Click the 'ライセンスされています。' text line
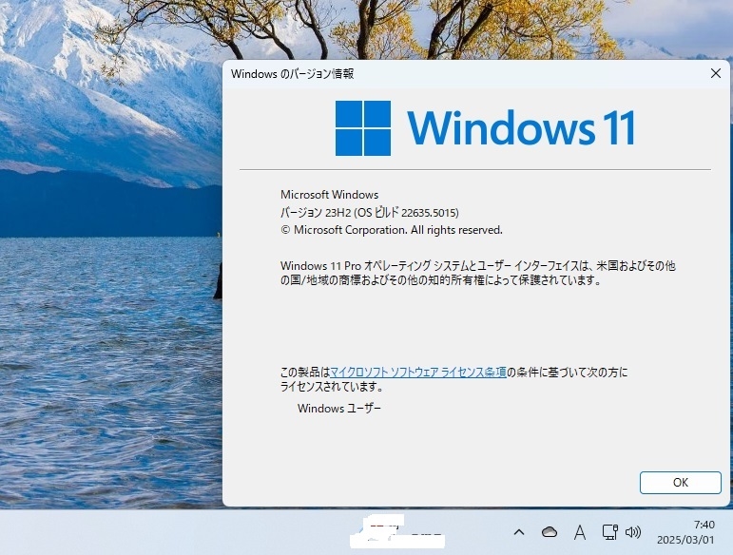The width and height of the screenshot is (733, 555). point(332,387)
